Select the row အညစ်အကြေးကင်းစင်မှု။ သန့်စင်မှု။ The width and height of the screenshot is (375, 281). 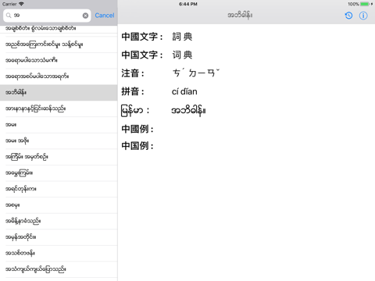pos(59,44)
